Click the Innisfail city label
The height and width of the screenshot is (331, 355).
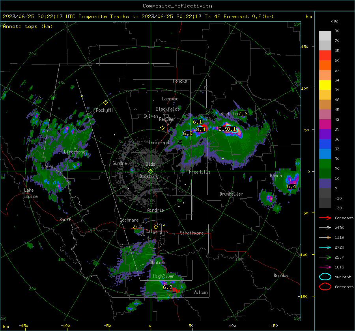(x=159, y=142)
